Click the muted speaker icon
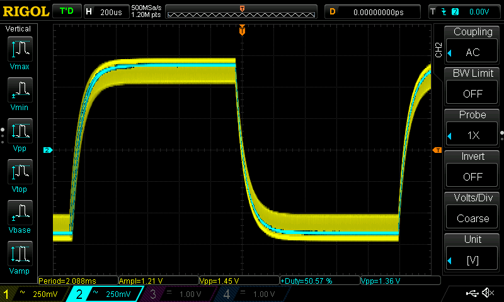The image size is (504, 302). [488, 293]
